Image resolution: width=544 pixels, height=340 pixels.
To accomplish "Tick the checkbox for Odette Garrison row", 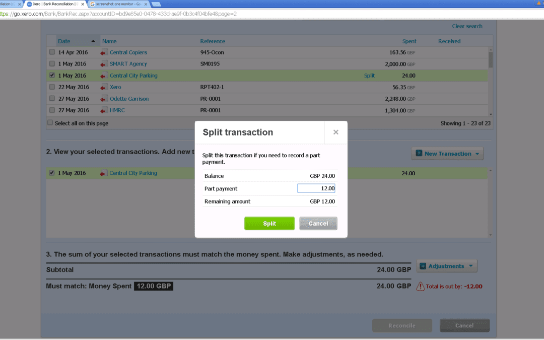I will click(52, 98).
